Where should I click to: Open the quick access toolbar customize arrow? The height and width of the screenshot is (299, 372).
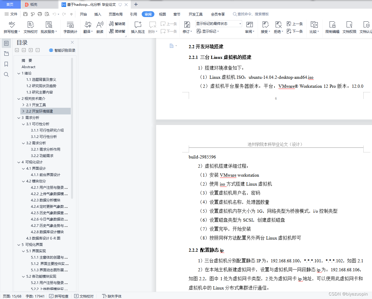[71, 14]
